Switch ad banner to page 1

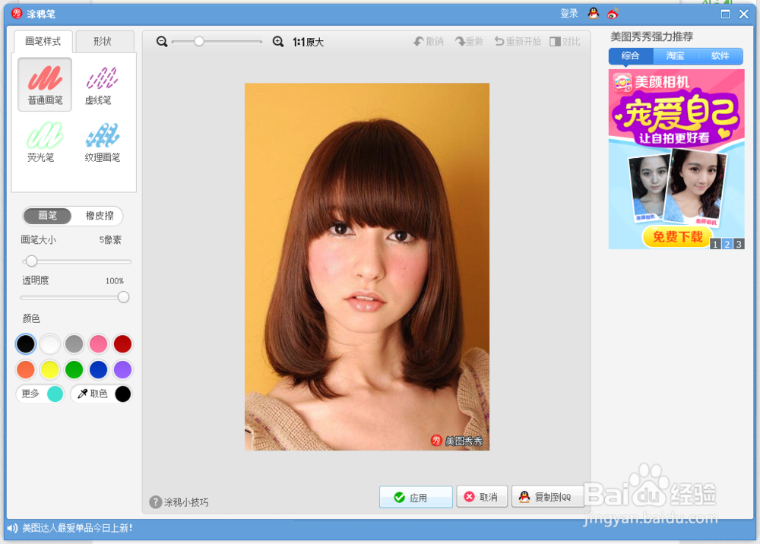tap(715, 244)
